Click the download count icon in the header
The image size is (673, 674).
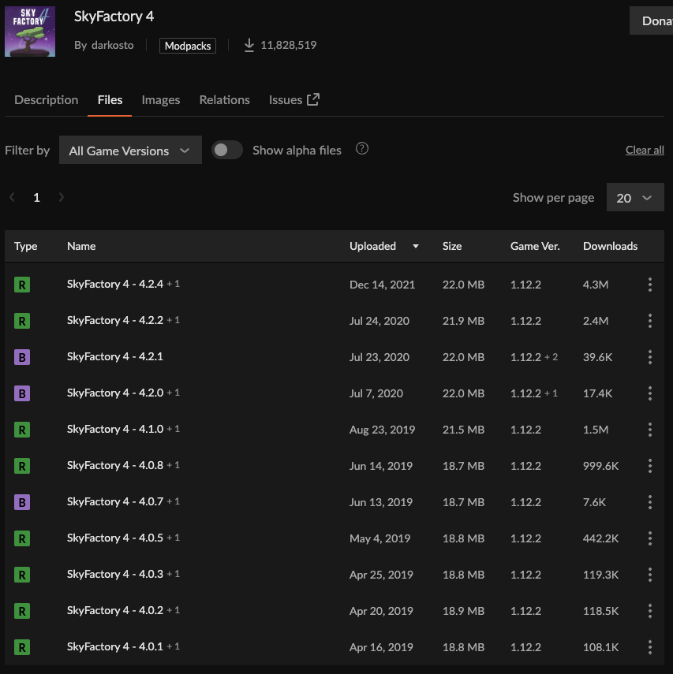[x=249, y=45]
